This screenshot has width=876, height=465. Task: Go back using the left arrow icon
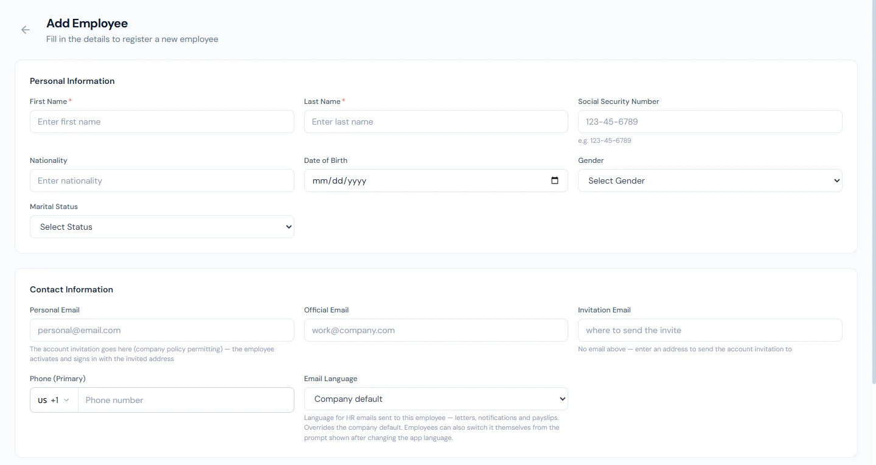tap(25, 30)
